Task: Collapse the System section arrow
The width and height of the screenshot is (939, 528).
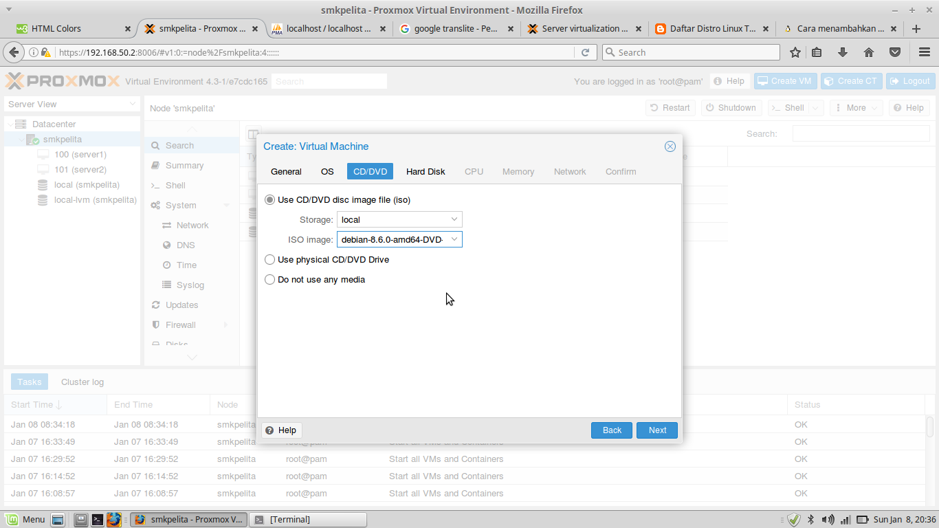Action: tap(227, 206)
